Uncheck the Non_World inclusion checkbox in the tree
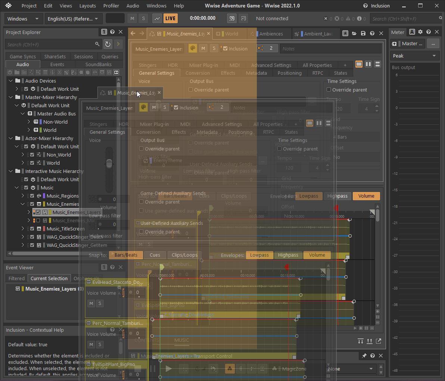The height and width of the screenshot is (381, 445). (32, 155)
